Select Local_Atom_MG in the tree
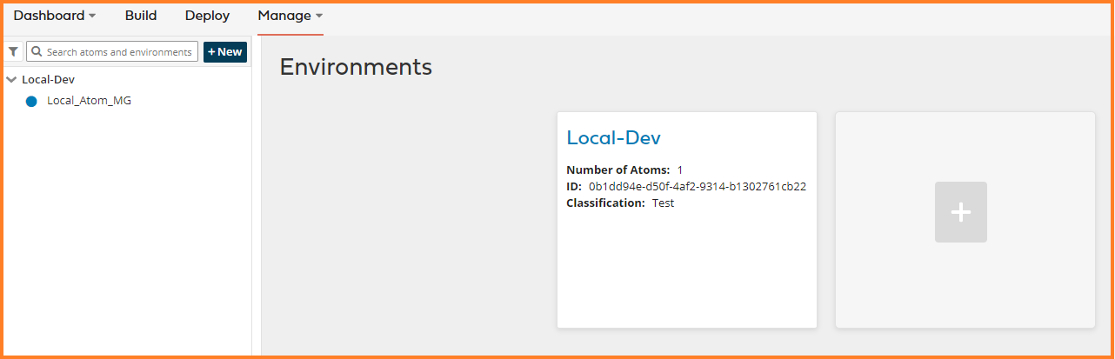Screen dimensions: 1115x359 pyautogui.click(x=89, y=101)
